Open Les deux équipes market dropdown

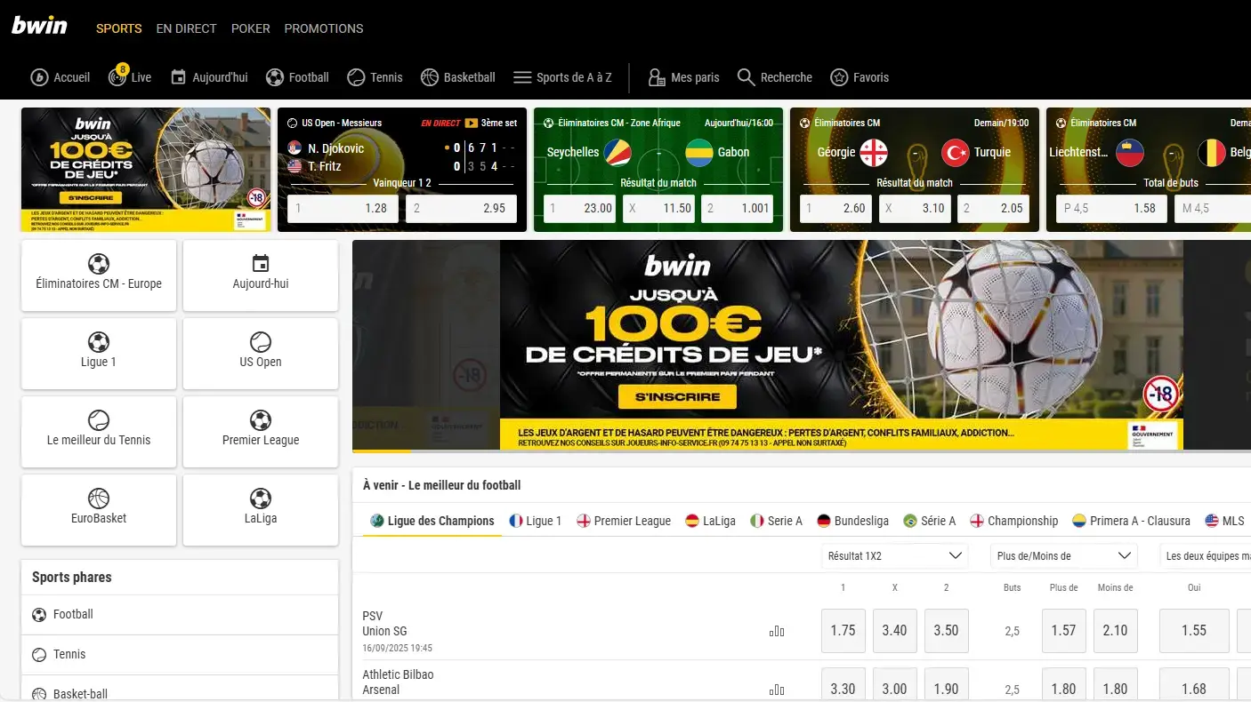coord(1206,556)
